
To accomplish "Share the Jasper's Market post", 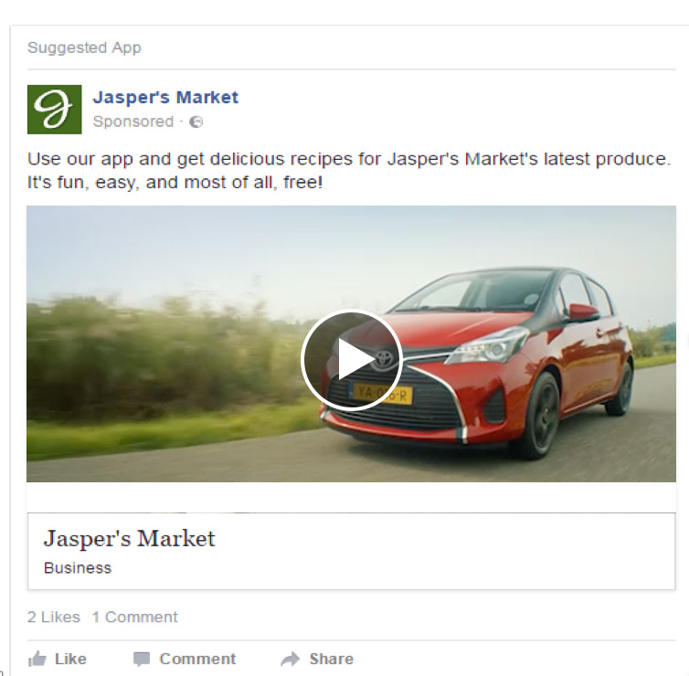I will (317, 659).
